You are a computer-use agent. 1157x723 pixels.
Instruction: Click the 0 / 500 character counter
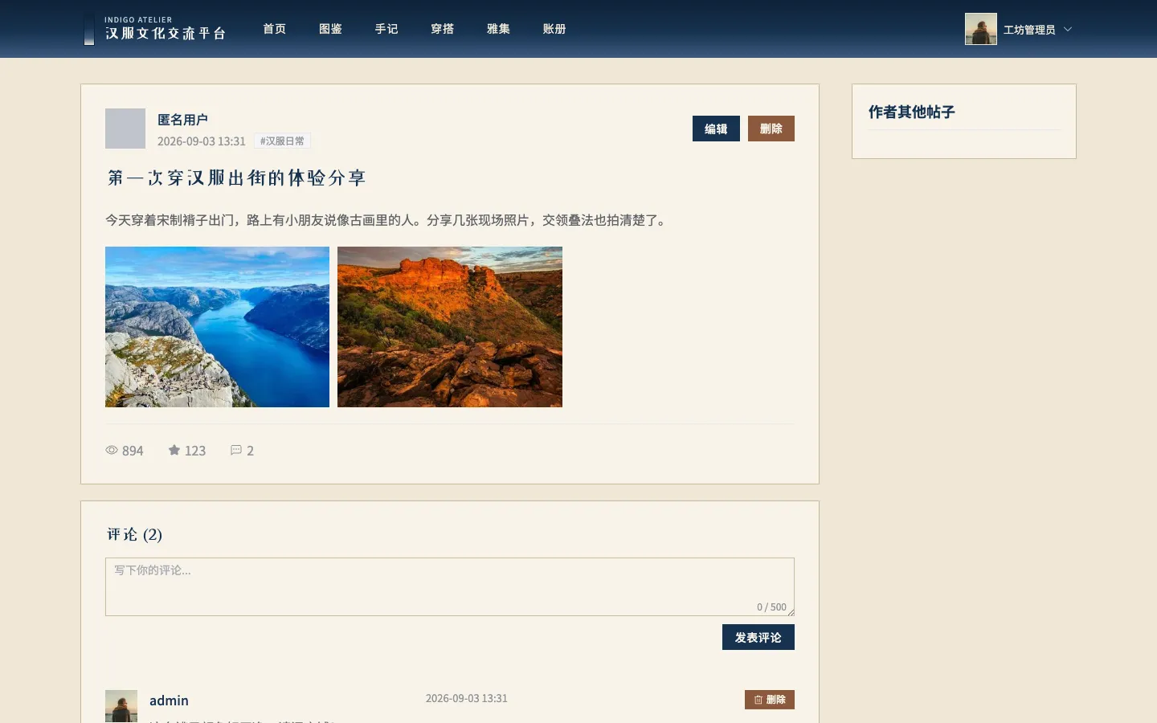point(771,607)
